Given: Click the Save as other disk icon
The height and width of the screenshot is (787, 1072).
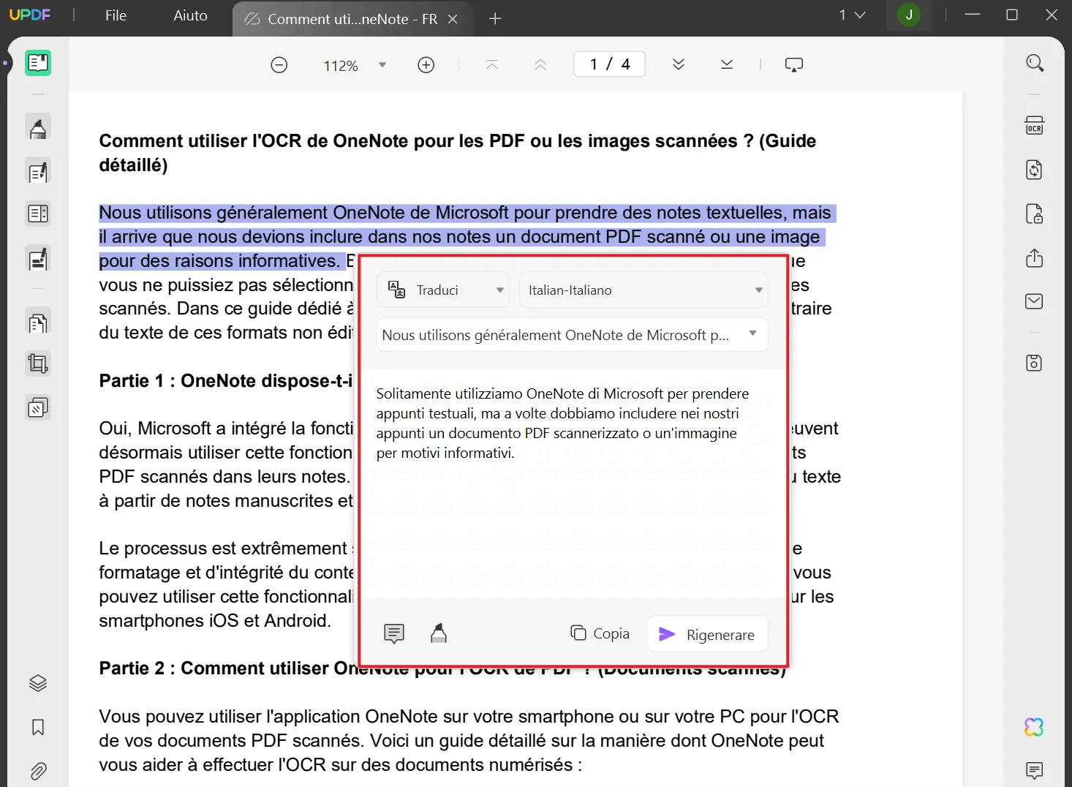Looking at the screenshot, I should pyautogui.click(x=1034, y=363).
